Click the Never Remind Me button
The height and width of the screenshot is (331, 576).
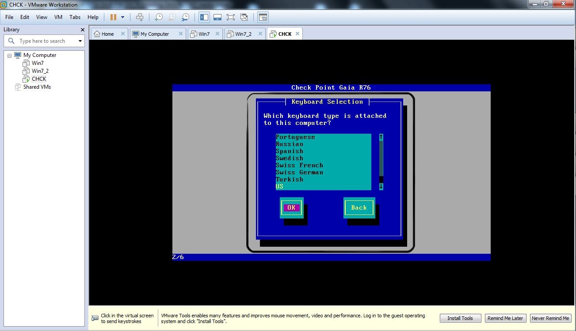(550, 318)
